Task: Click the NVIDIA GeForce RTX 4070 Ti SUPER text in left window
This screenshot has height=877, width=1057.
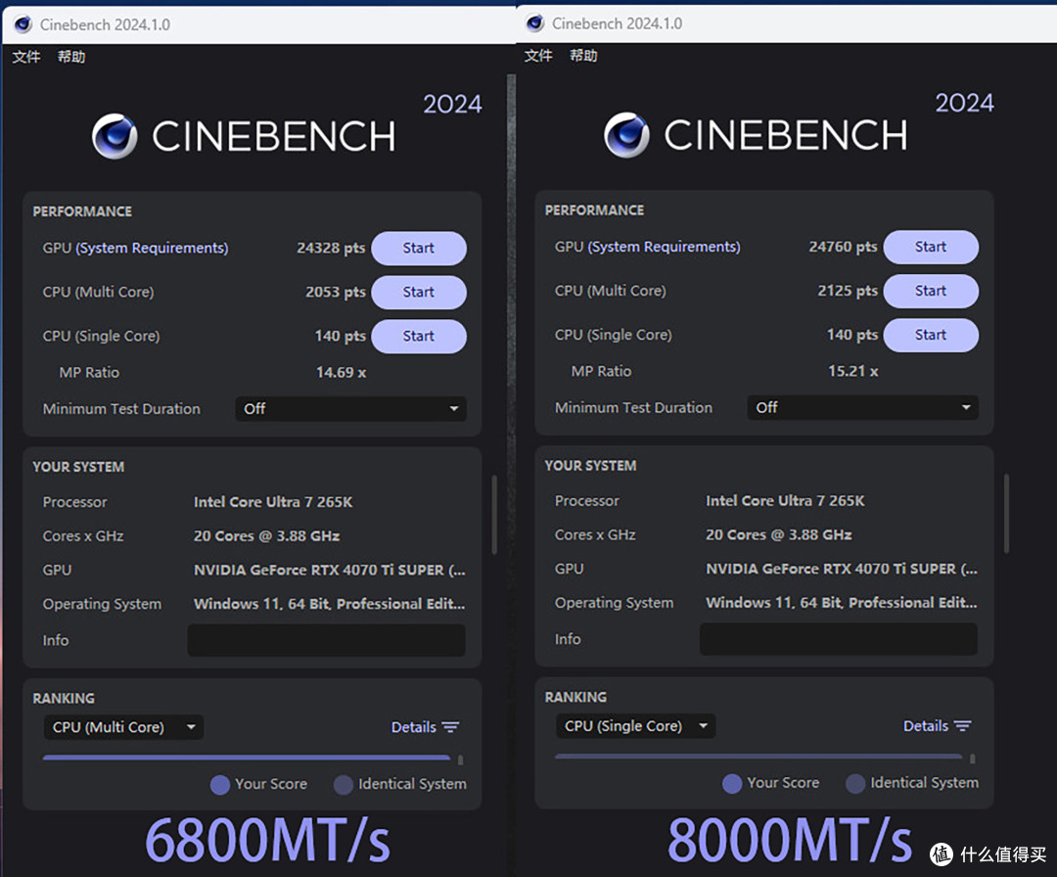Action: tap(330, 571)
